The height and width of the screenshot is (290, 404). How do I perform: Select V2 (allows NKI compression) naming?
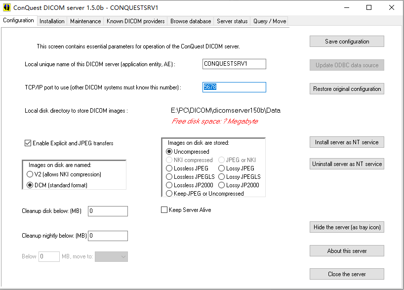pyautogui.click(x=64, y=174)
